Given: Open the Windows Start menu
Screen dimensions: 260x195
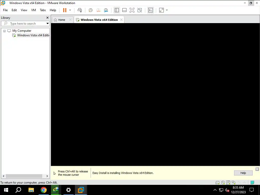Looking at the screenshot, I should click(x=6, y=190).
